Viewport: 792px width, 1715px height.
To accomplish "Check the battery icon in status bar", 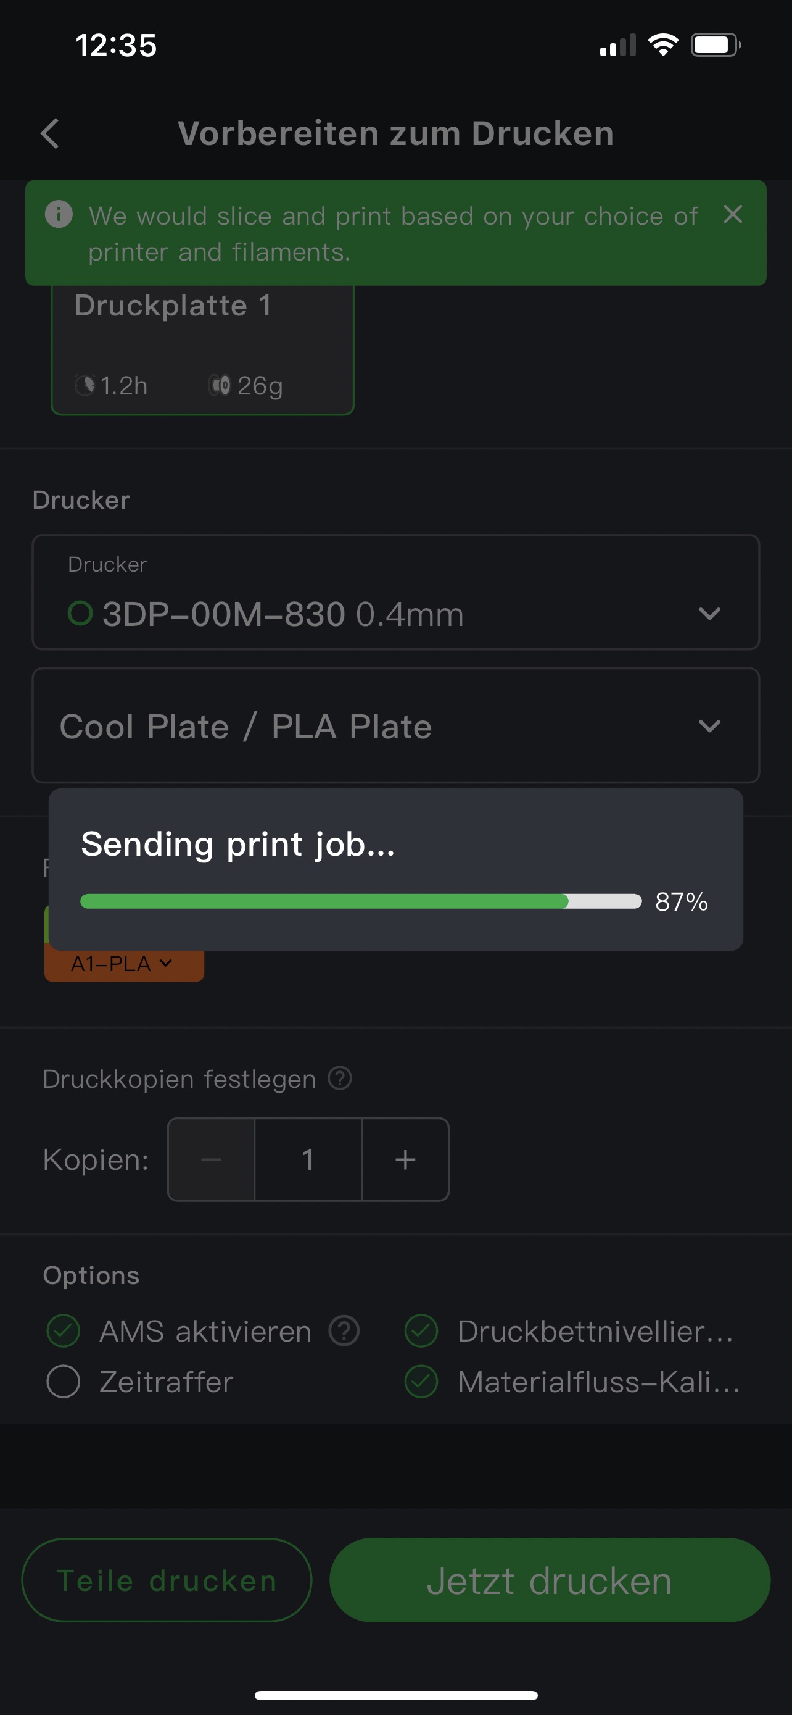I will [x=715, y=45].
